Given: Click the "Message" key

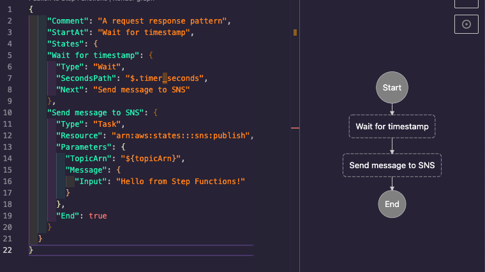Looking at the screenshot, I should click(x=86, y=170).
